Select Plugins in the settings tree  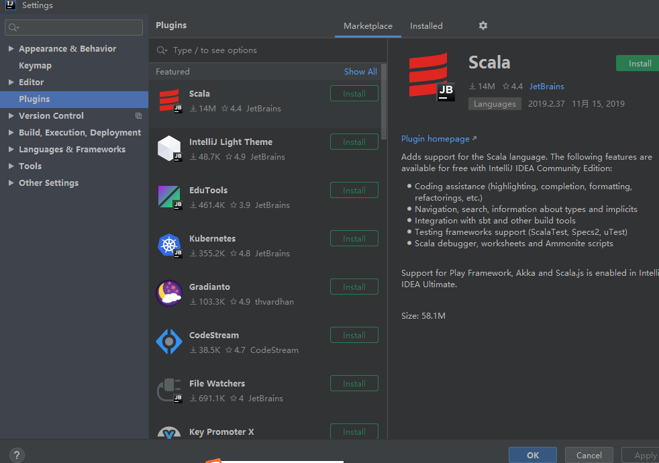point(74,99)
